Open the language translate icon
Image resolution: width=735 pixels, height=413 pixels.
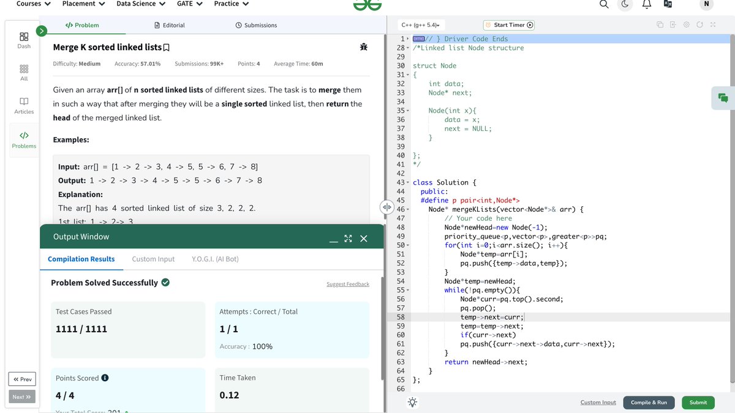(x=668, y=4)
